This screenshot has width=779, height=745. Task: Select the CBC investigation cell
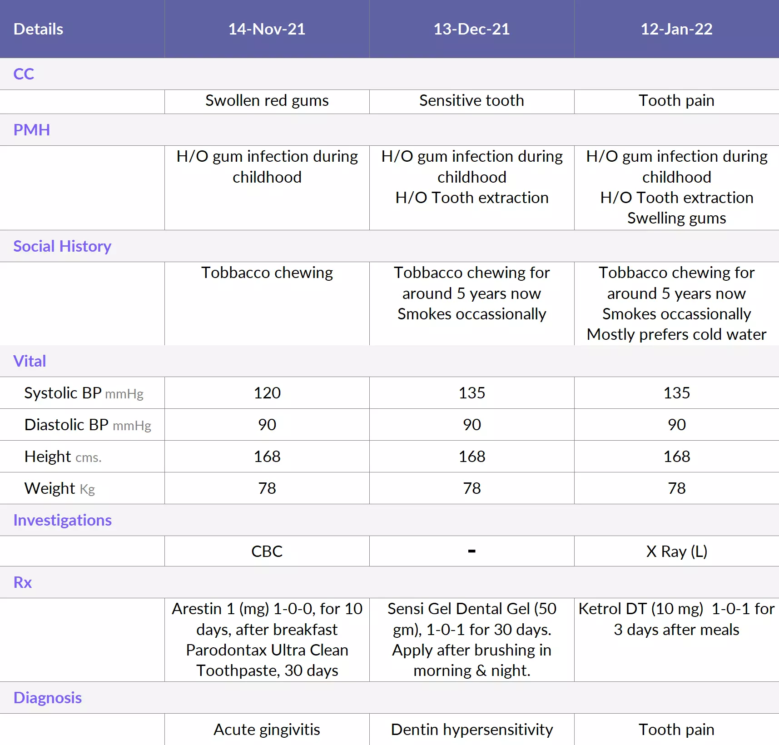(267, 551)
